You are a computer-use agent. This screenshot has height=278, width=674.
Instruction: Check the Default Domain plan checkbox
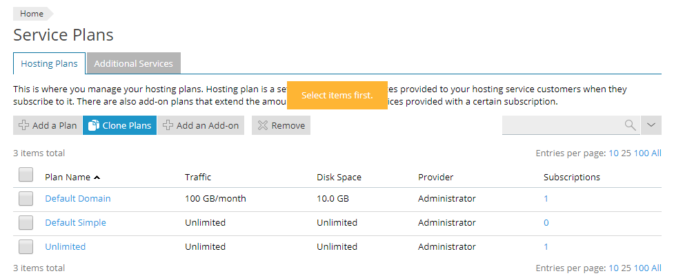click(x=26, y=199)
